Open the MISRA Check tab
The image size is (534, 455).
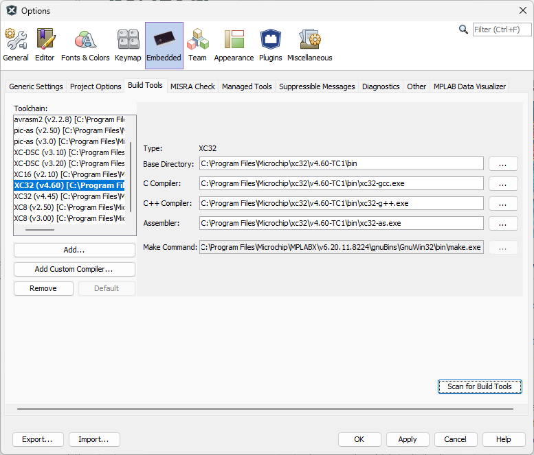tap(192, 86)
